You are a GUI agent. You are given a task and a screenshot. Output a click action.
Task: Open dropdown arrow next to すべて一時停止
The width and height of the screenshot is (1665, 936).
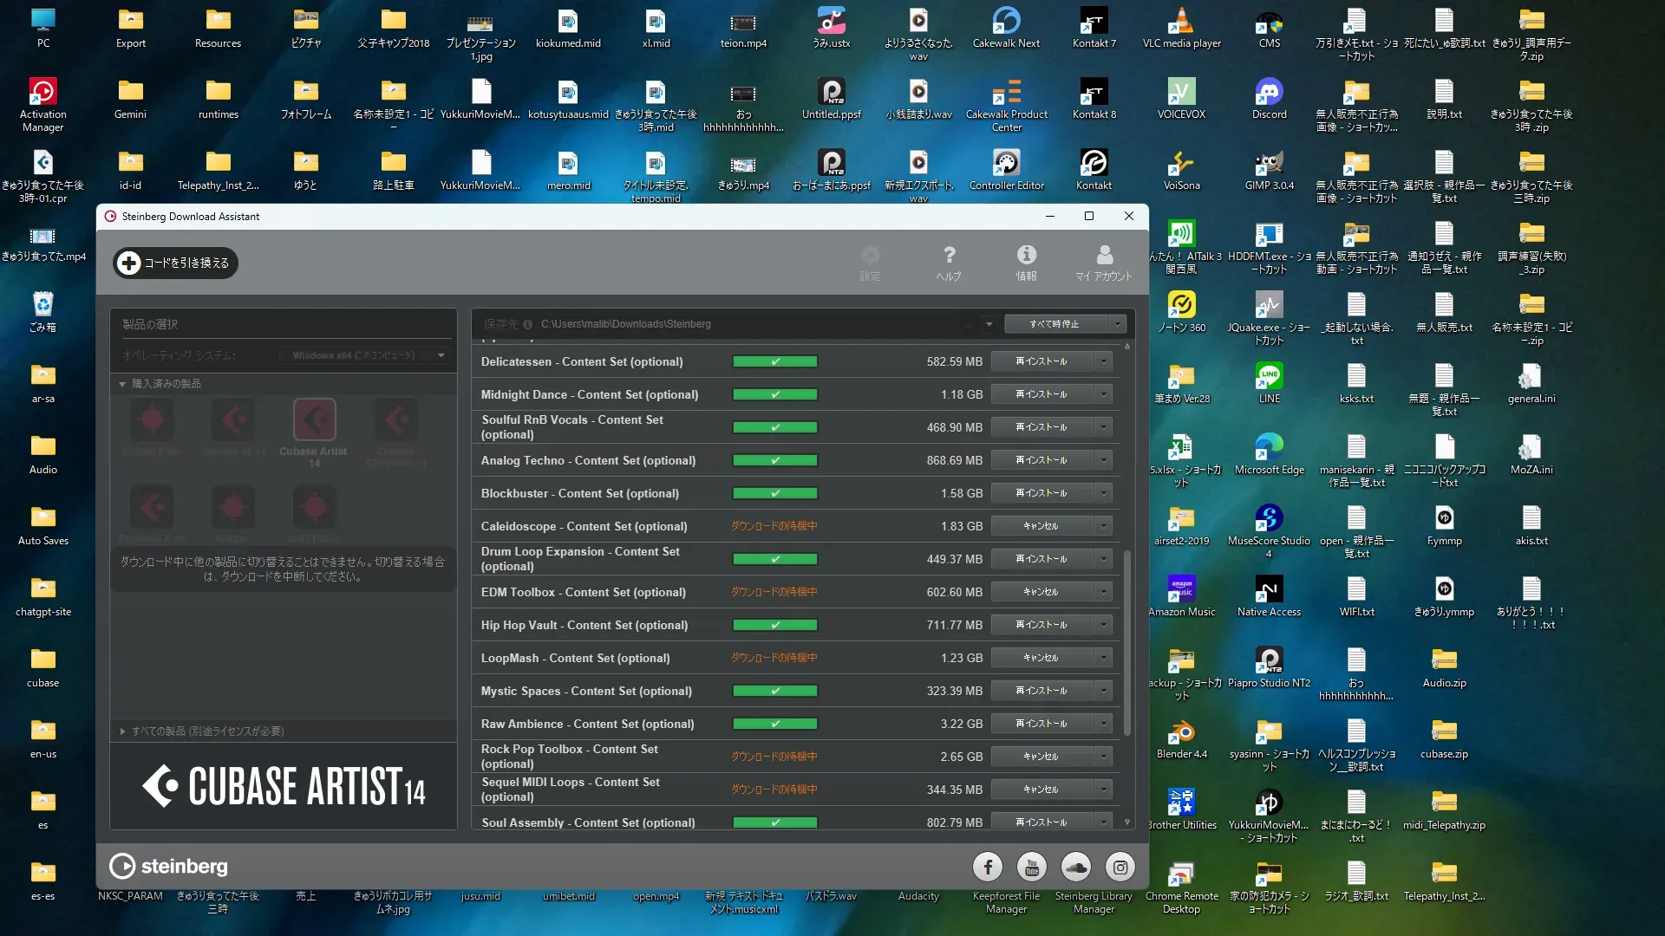[x=1118, y=324]
